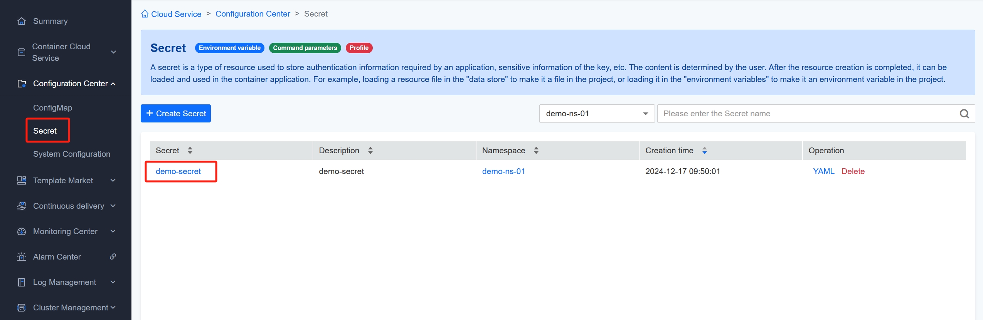983x320 pixels.
Task: Click the Continuous delivery icon
Action: point(22,206)
